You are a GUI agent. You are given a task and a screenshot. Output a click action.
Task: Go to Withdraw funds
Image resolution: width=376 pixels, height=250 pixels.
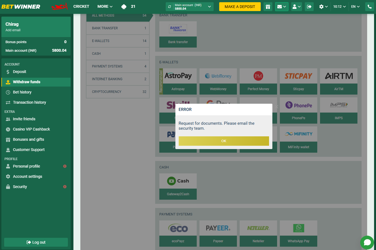[36, 82]
